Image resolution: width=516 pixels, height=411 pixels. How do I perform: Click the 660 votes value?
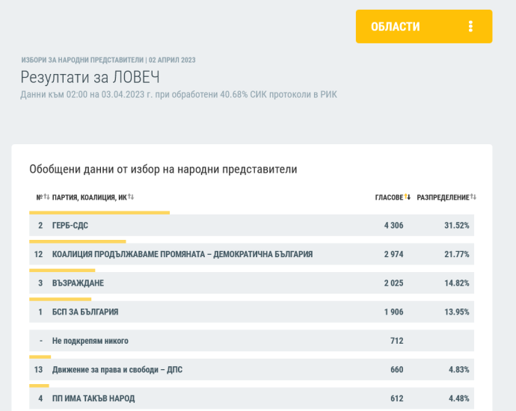click(397, 370)
